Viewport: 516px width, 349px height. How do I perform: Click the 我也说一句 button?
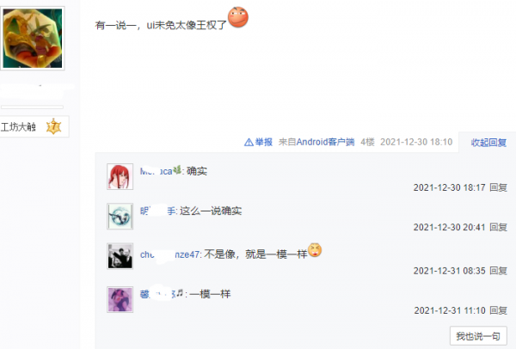pyautogui.click(x=478, y=336)
